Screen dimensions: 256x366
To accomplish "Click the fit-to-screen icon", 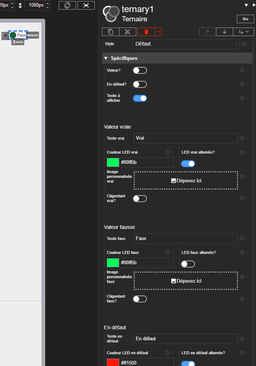I will 86,5.
